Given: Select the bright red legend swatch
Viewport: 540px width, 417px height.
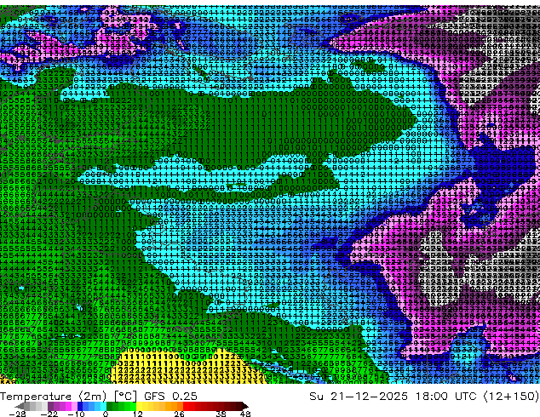Looking at the screenshot, I should (x=186, y=406).
